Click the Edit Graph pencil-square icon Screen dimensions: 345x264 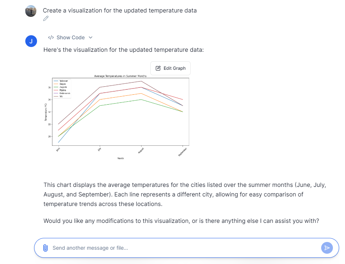[x=158, y=68]
